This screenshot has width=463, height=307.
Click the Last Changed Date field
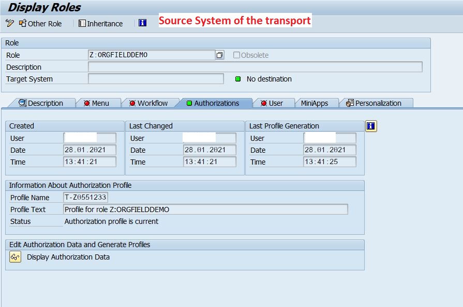click(210, 150)
